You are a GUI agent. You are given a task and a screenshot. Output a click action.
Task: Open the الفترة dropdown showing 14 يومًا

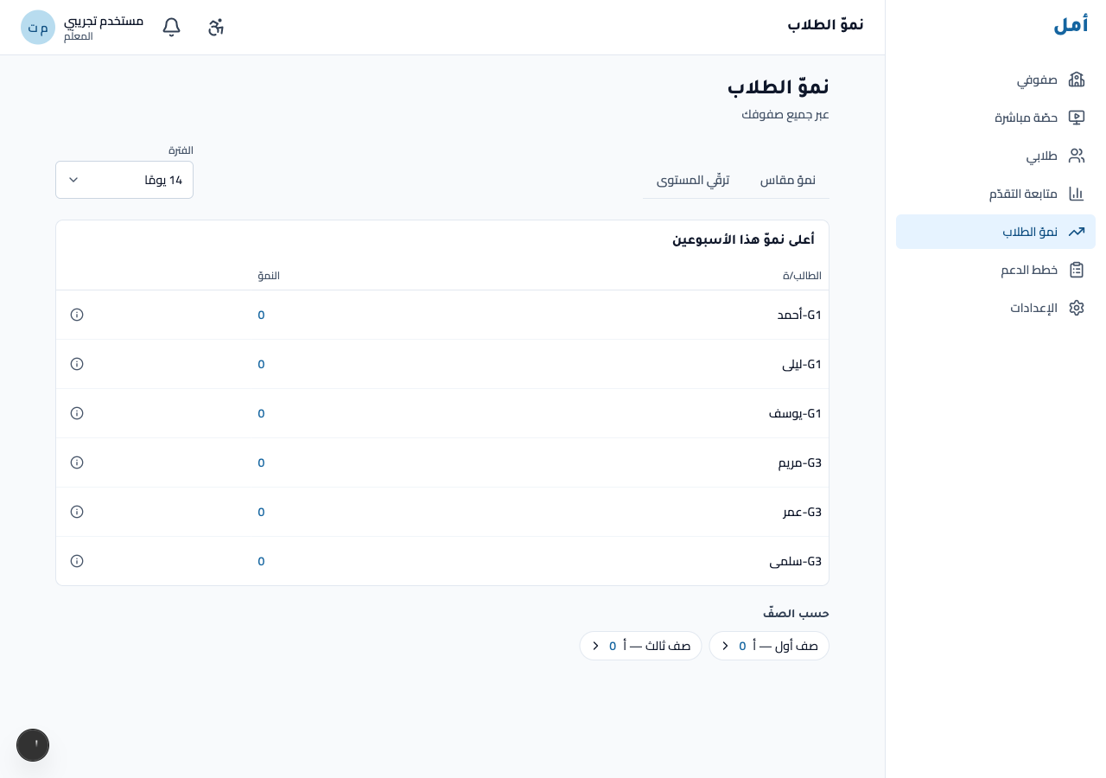[124, 180]
